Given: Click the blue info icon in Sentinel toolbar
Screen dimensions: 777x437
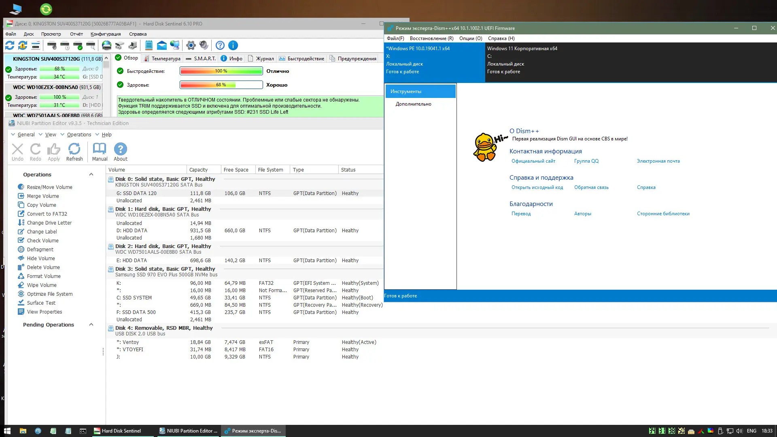Looking at the screenshot, I should click(233, 45).
